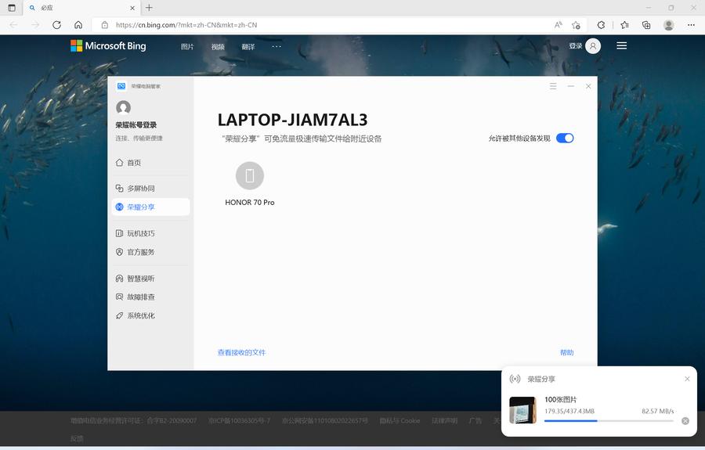Screen dimensions: 705x450
Task: Open 智慧视听 in sidebar
Action: [x=135, y=279]
